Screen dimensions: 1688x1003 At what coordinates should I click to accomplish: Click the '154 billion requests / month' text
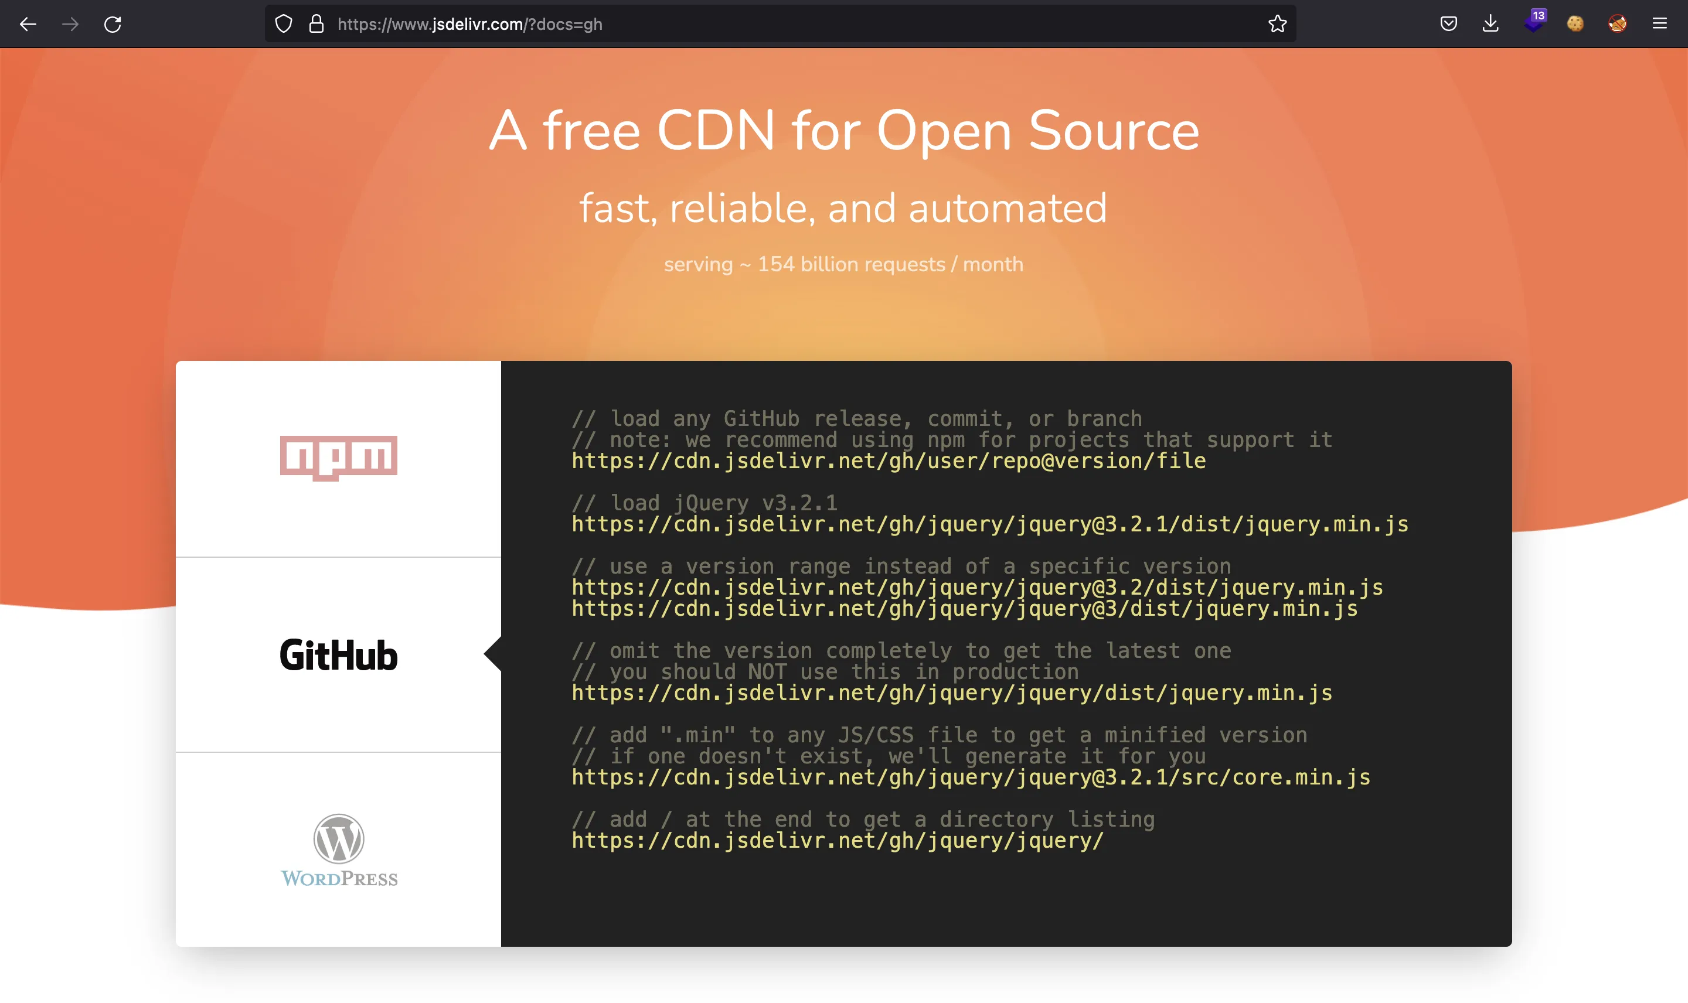[x=890, y=264]
